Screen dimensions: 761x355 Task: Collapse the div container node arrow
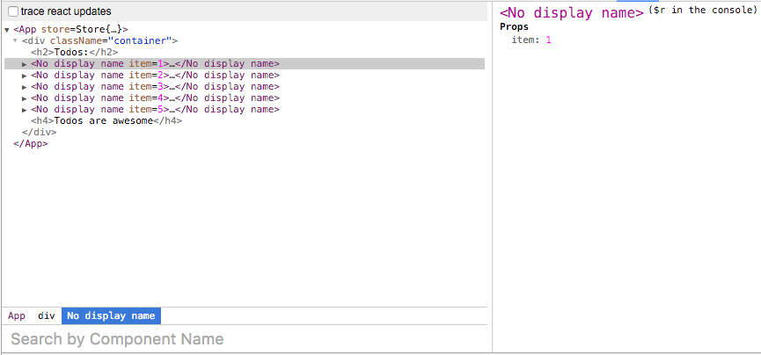16,41
